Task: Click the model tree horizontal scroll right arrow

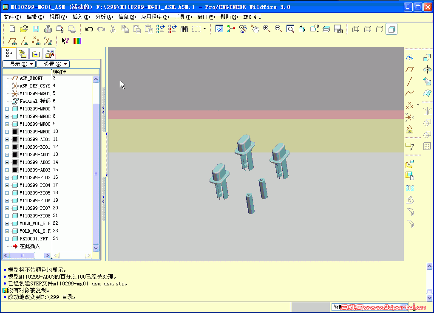Action: [x=47, y=256]
